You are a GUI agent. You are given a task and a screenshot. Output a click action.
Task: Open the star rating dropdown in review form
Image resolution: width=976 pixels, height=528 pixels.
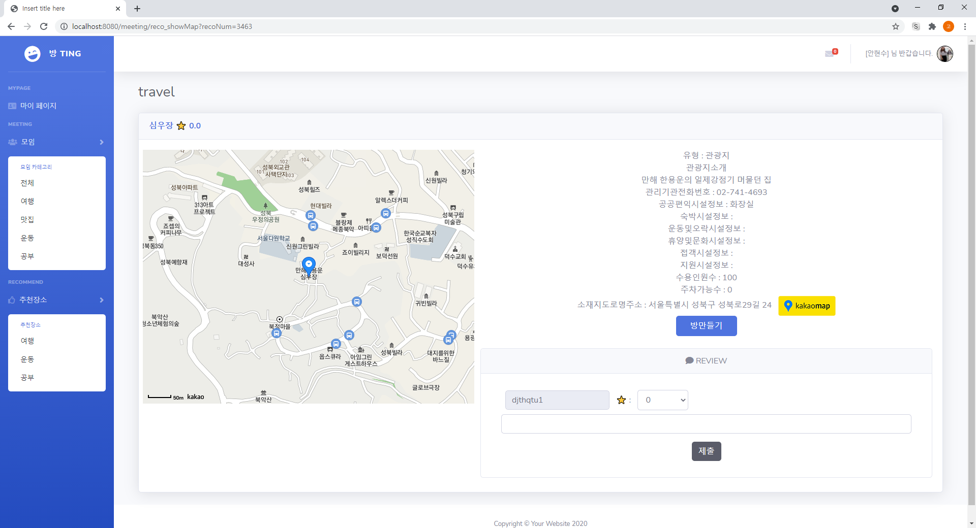(662, 400)
